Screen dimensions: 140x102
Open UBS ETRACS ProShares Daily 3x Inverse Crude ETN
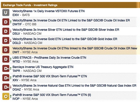click(x=49, y=58)
